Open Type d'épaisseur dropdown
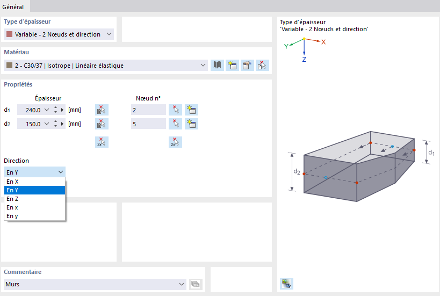 pos(109,34)
